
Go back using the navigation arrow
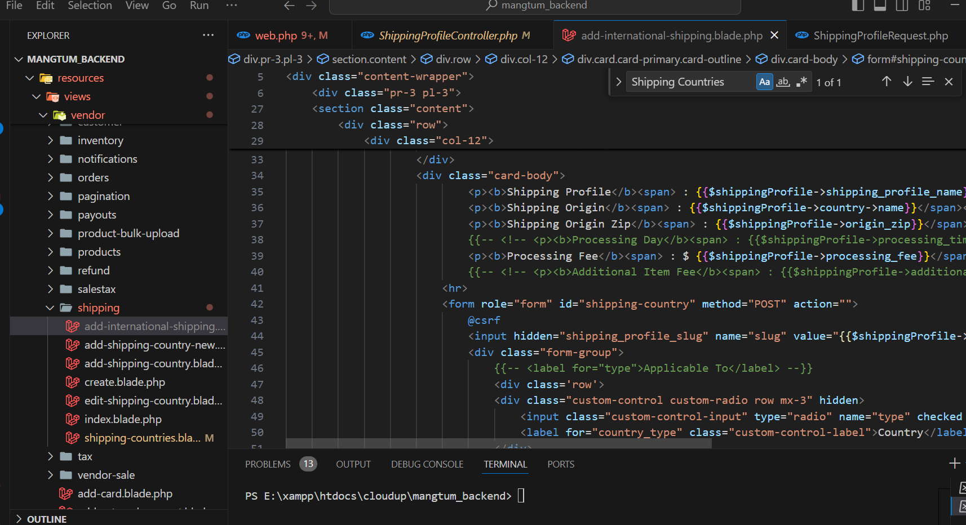(x=289, y=6)
